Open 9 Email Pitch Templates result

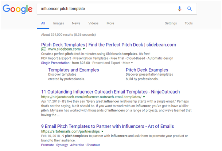[108, 126]
